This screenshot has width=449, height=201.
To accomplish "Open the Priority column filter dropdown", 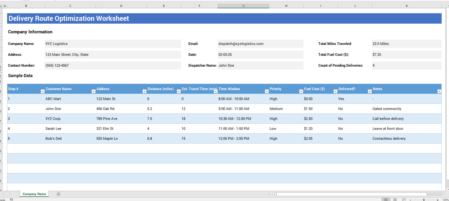I will point(301,91).
